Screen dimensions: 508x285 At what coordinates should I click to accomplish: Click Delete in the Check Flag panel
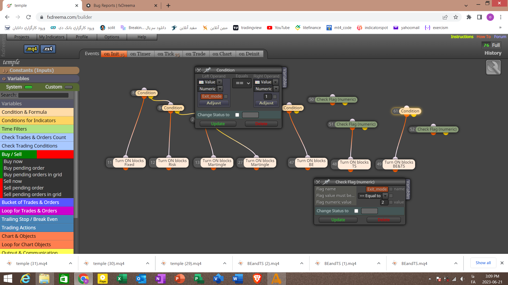tap(384, 220)
